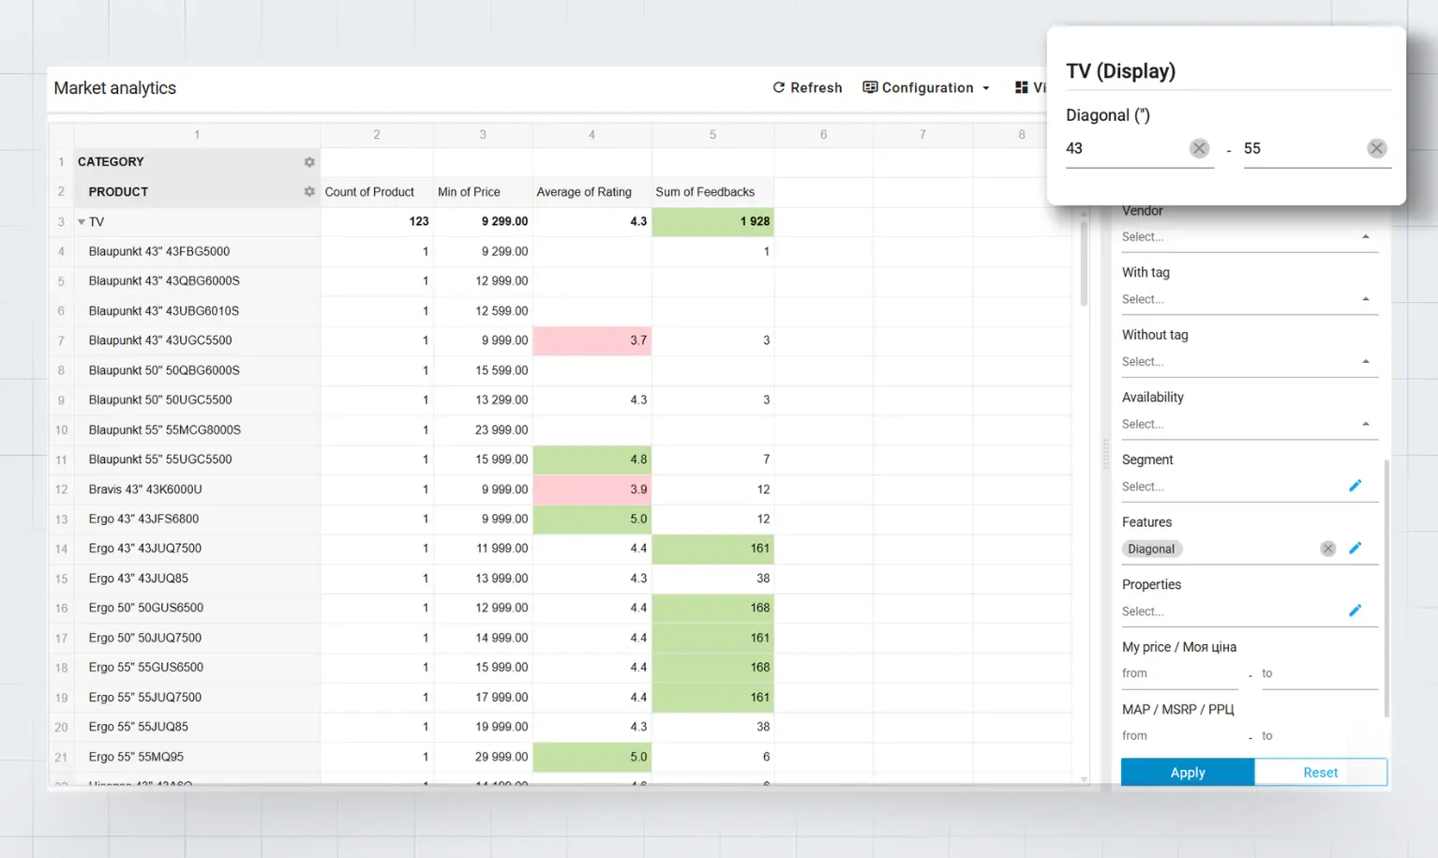Click the gear icon next to PRODUCT
The height and width of the screenshot is (858, 1438).
309,191
